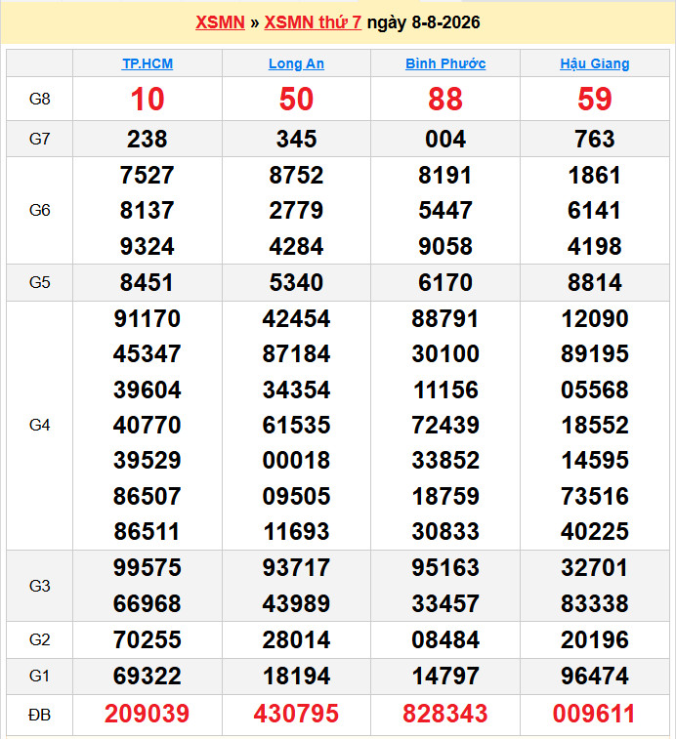Select G8 result 88 for Bình Phước
The height and width of the screenshot is (739, 676).
pos(445,99)
